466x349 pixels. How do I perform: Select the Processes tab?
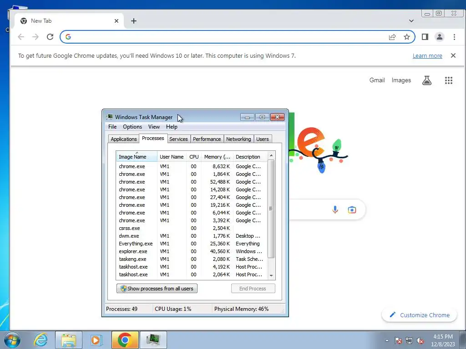click(153, 138)
